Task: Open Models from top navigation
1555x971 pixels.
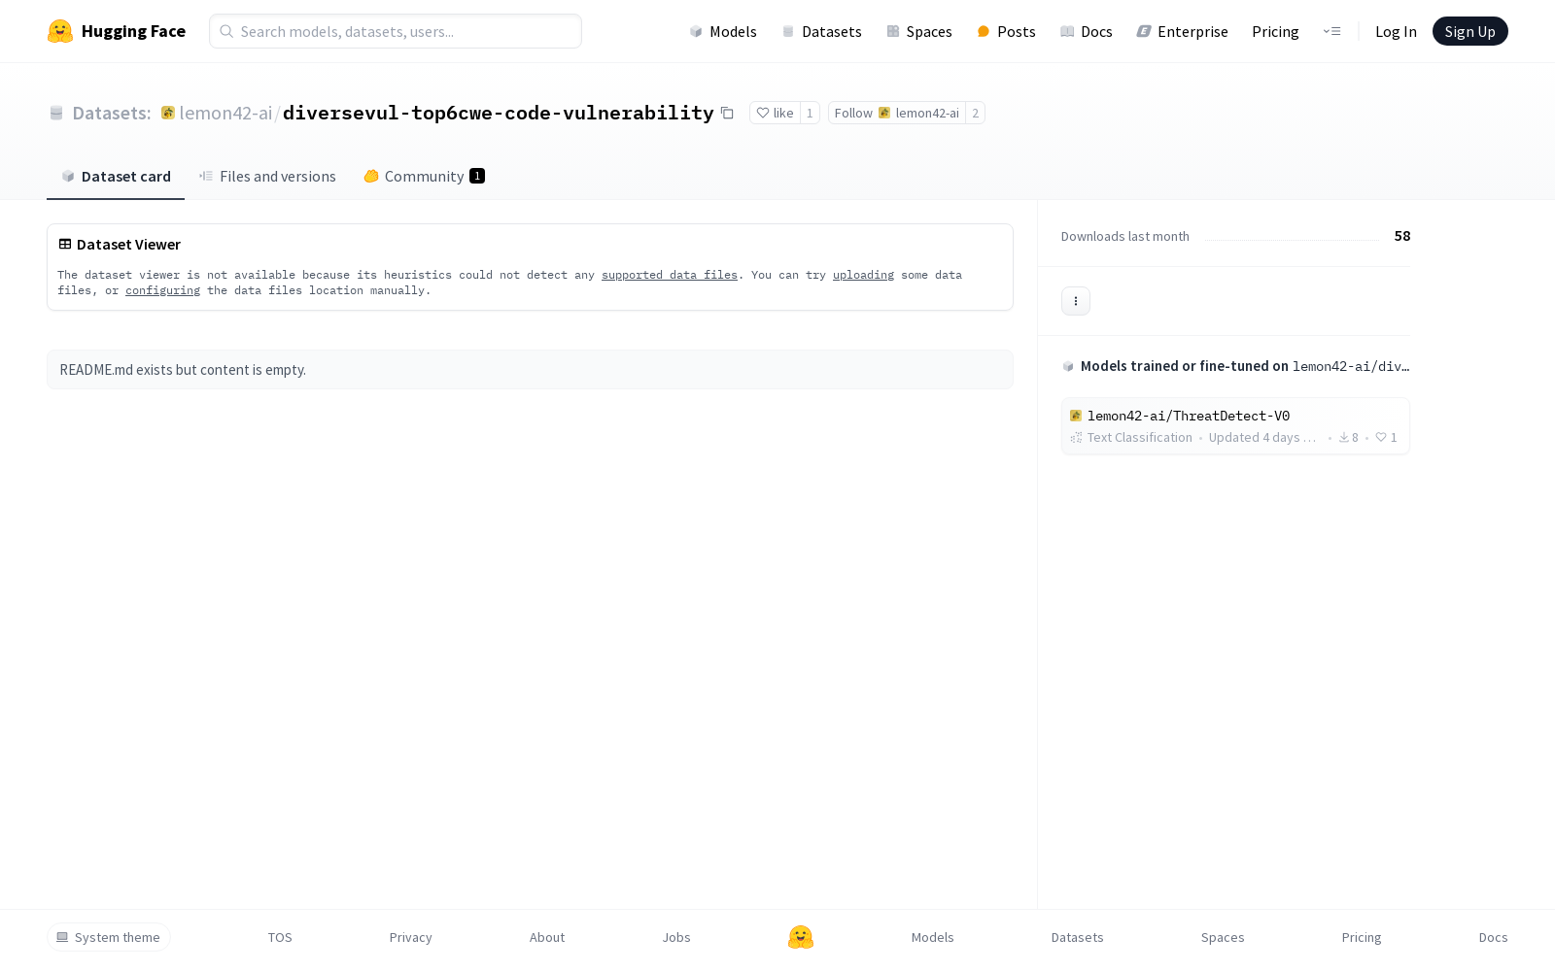Action: 723,31
